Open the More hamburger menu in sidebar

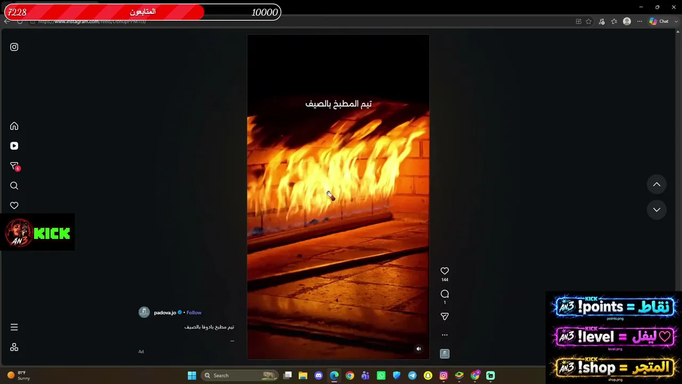point(14,327)
